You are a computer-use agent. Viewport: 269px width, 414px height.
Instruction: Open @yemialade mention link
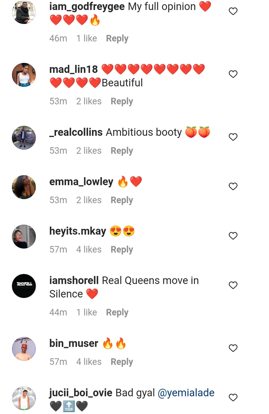[x=186, y=393]
